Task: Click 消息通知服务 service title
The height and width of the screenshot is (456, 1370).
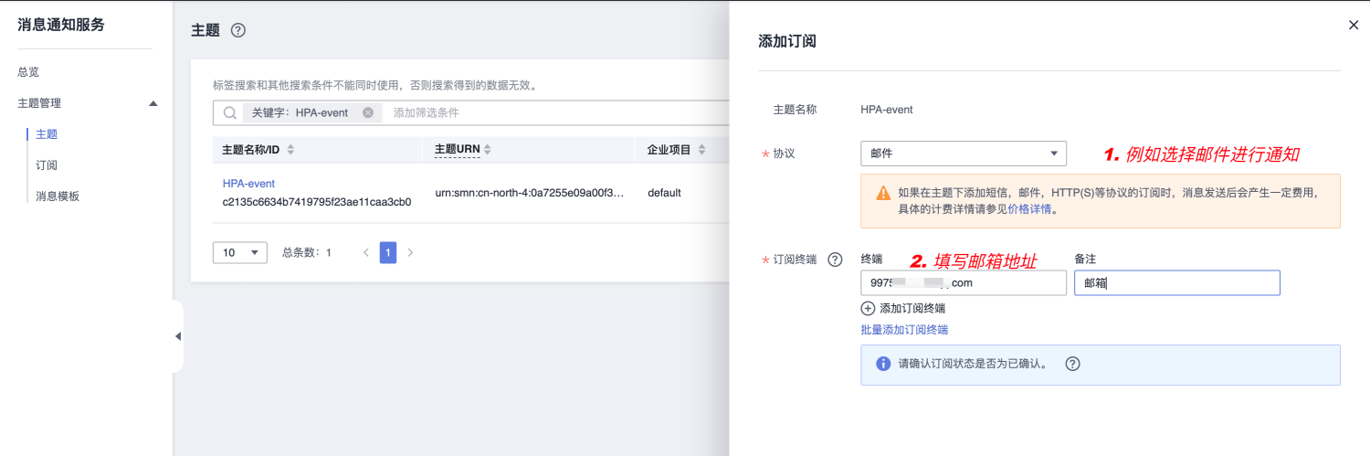Action: tap(61, 25)
